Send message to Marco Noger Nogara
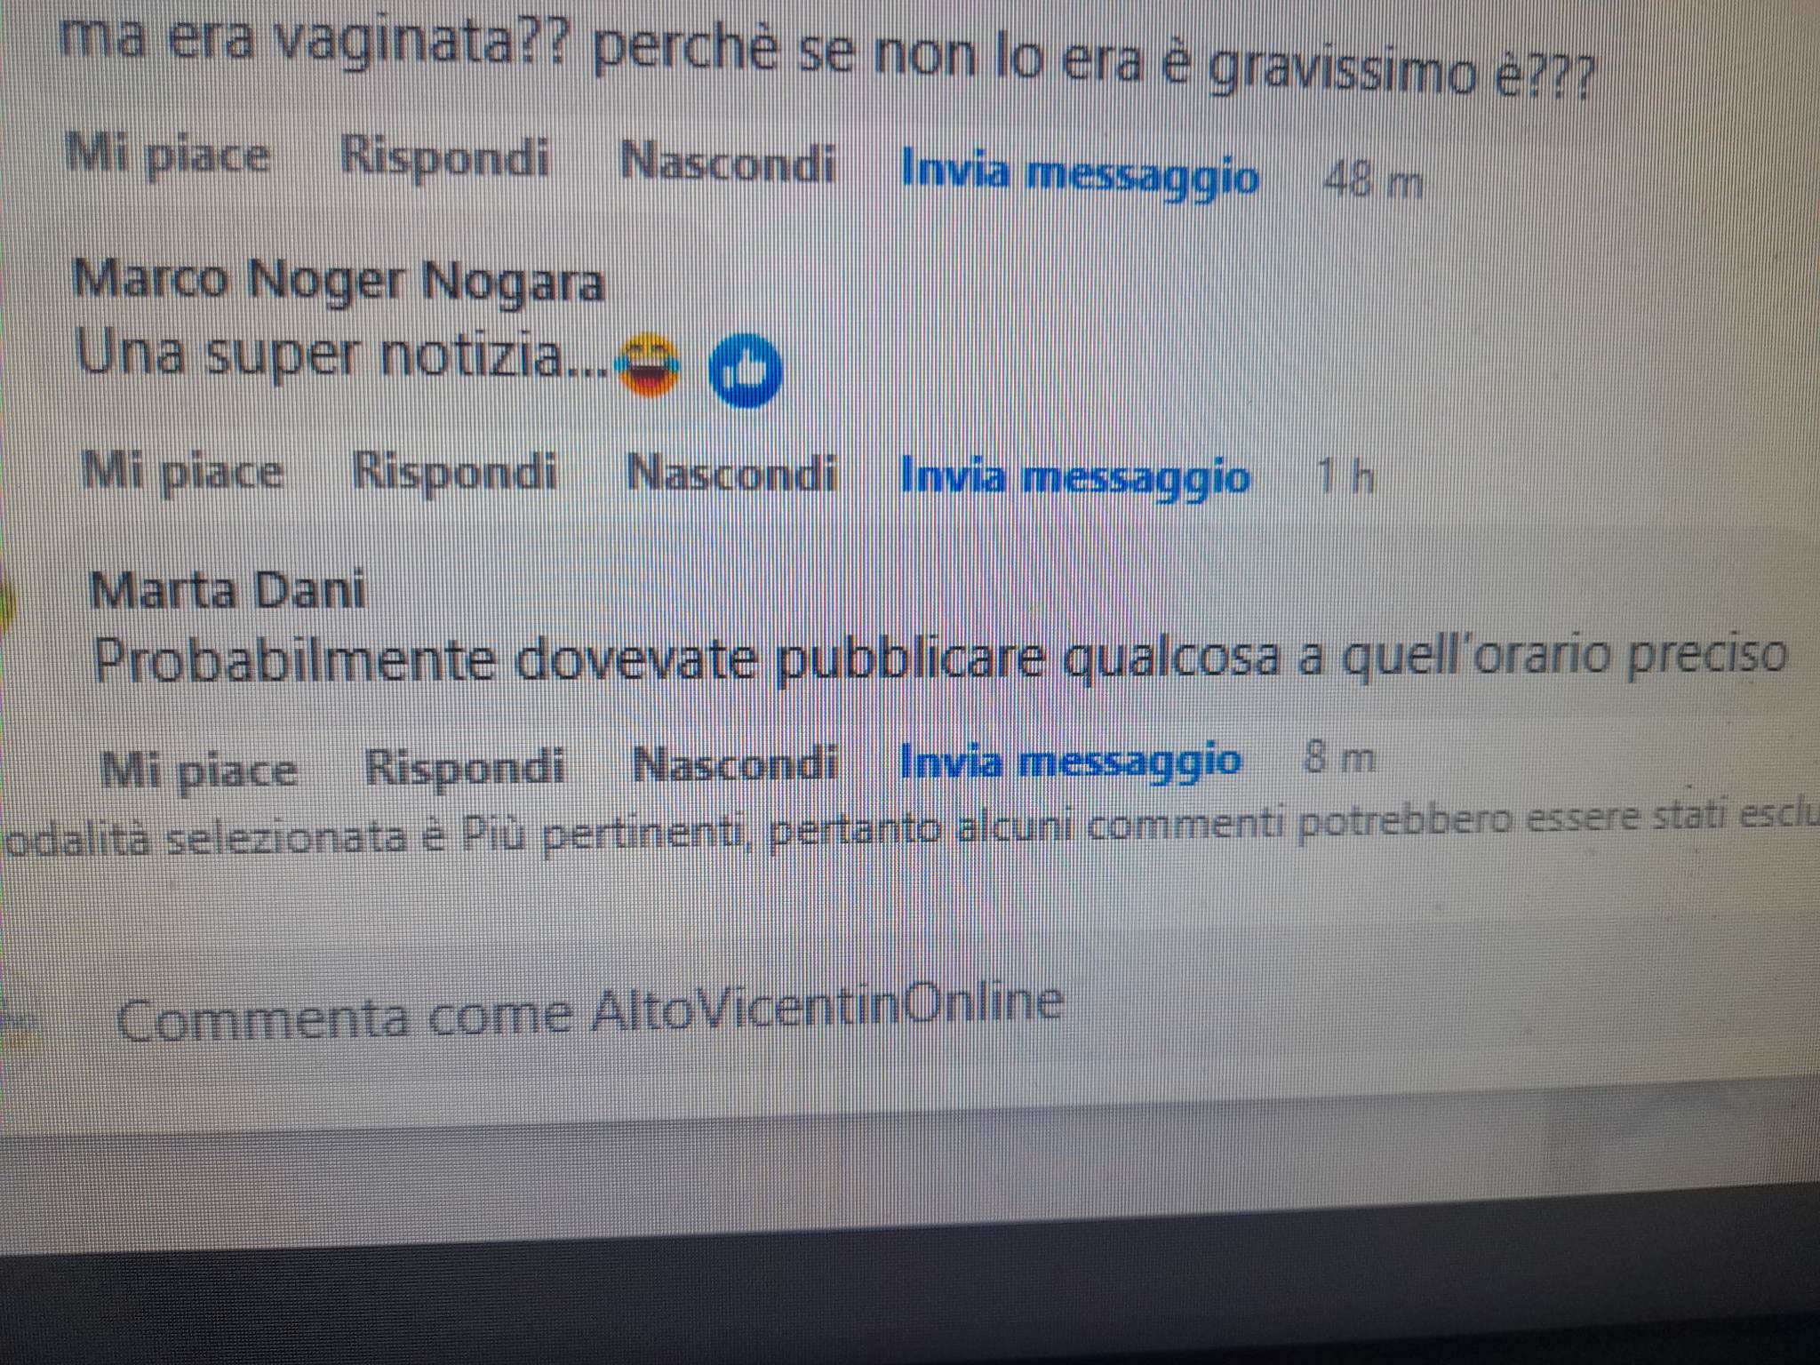The height and width of the screenshot is (1365, 1820). click(x=1075, y=477)
